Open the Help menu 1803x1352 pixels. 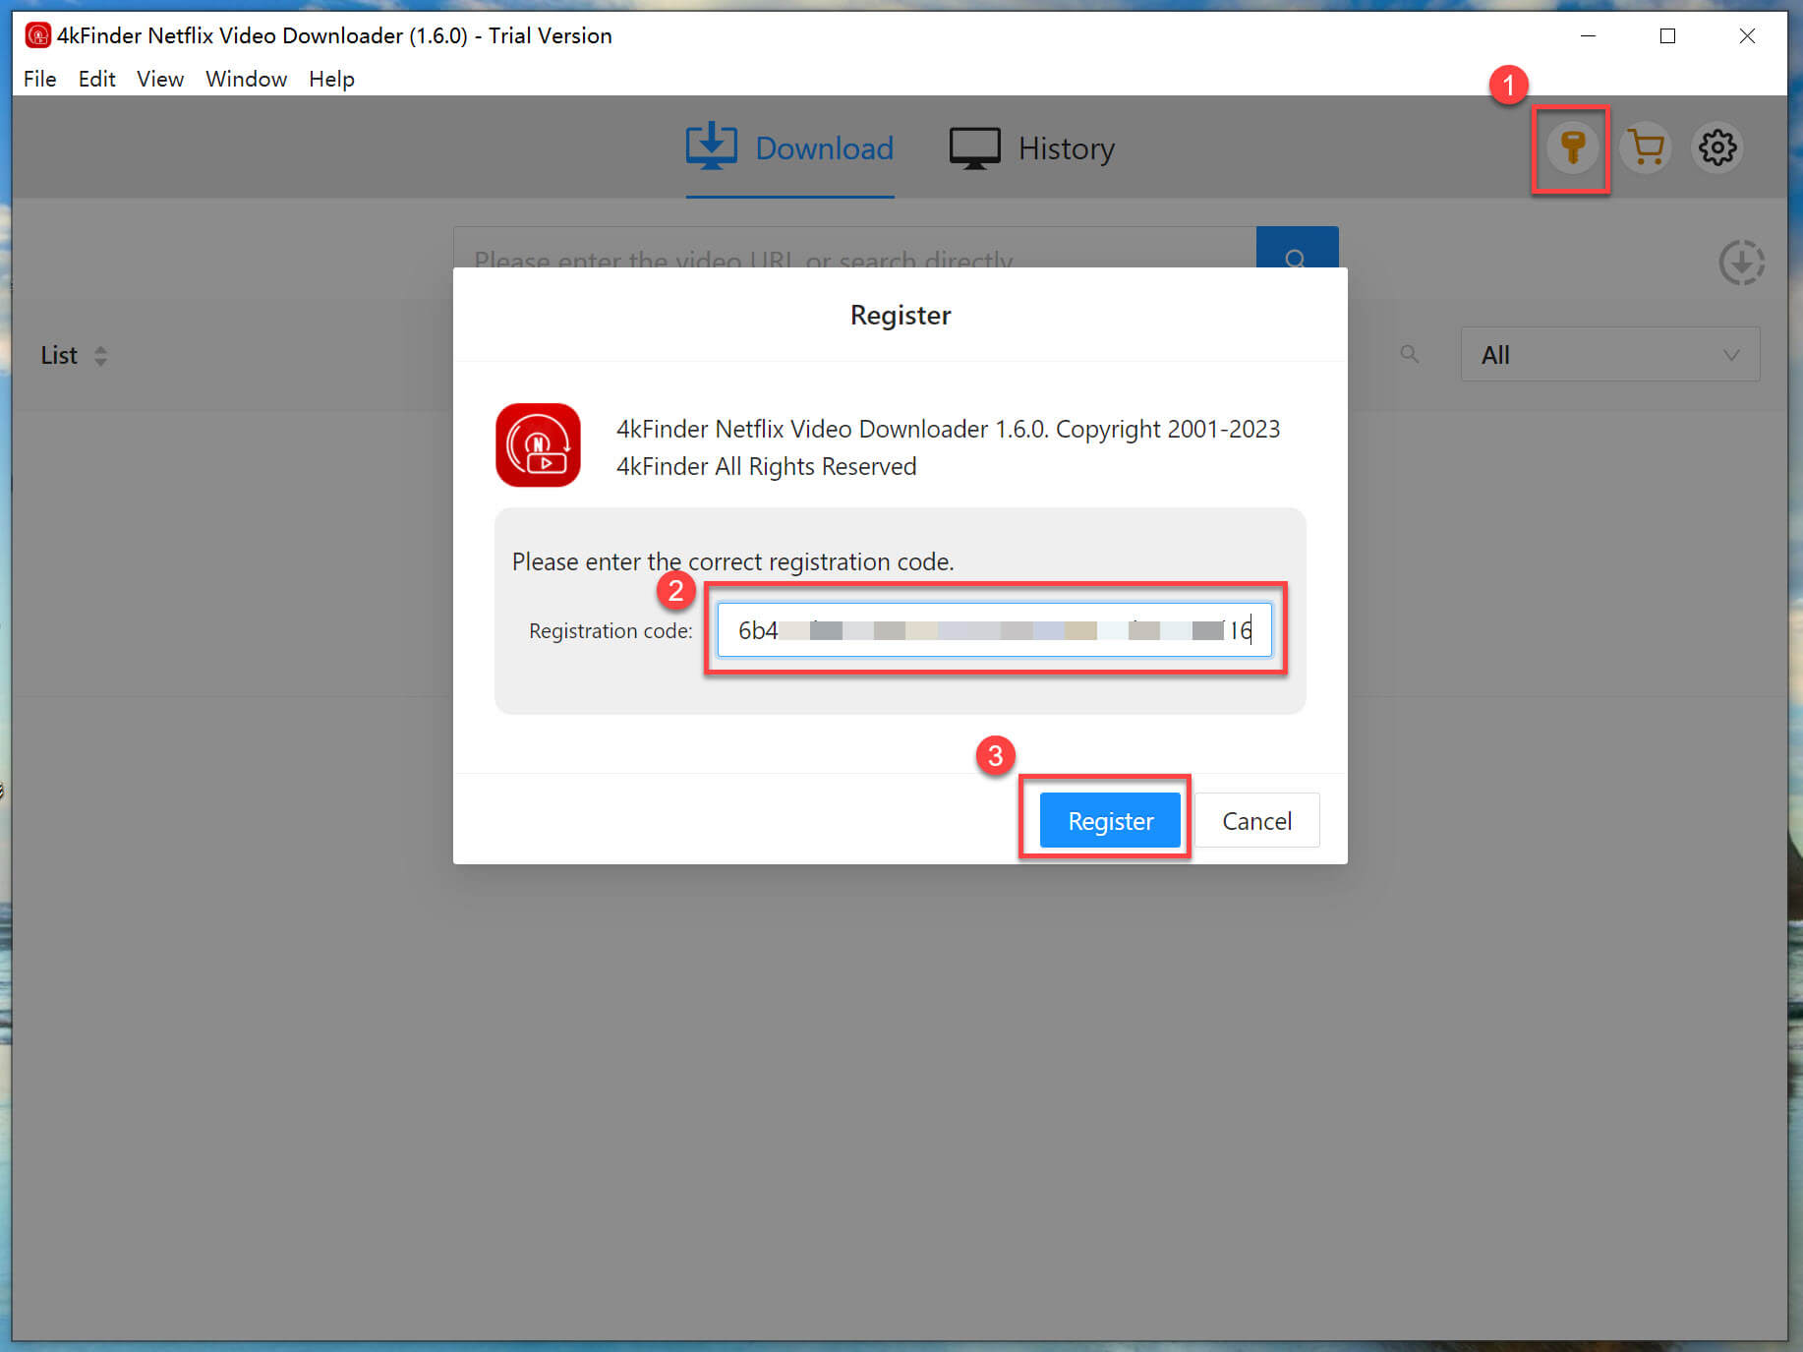tap(331, 79)
